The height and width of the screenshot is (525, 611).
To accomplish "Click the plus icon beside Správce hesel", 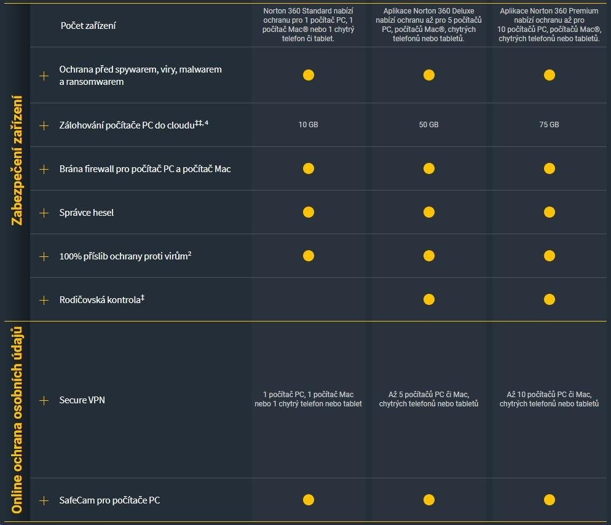I will [x=44, y=213].
